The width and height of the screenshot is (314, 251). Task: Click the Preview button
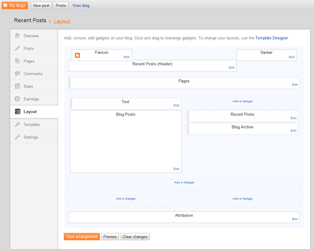pos(110,237)
